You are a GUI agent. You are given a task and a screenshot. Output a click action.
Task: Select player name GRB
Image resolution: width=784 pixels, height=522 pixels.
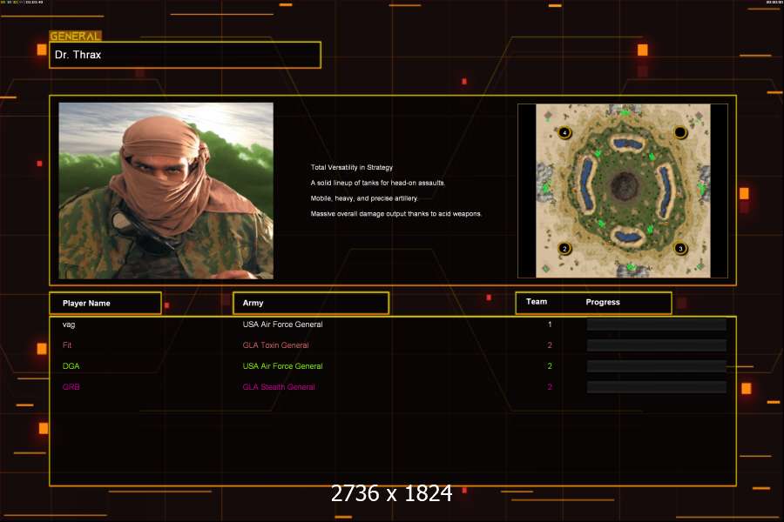[71, 387]
